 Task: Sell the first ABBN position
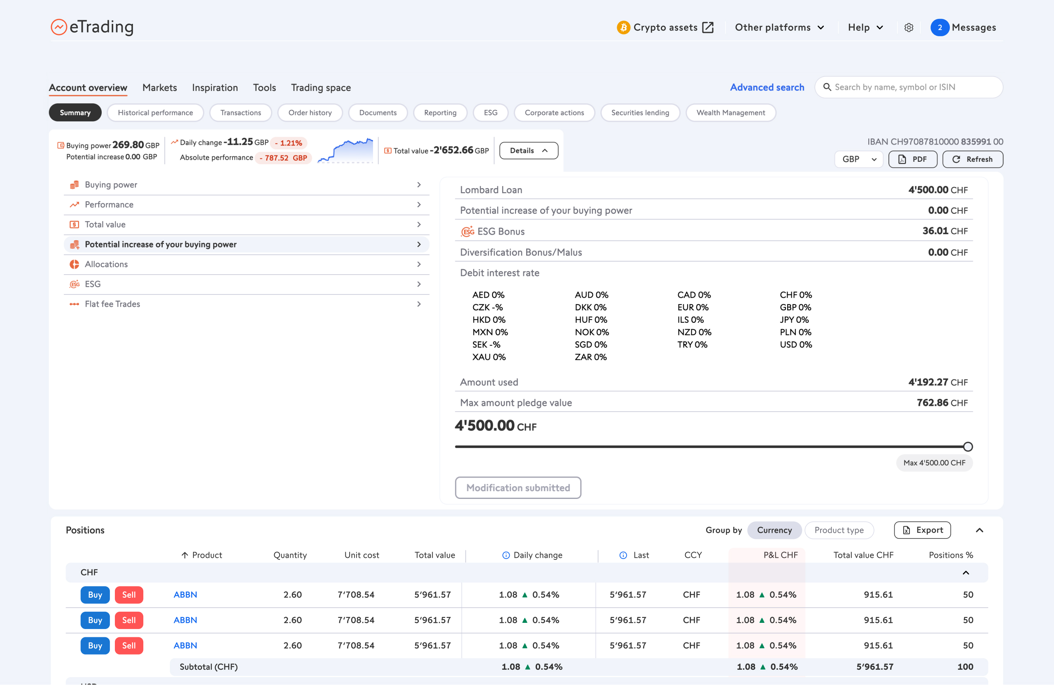[128, 595]
